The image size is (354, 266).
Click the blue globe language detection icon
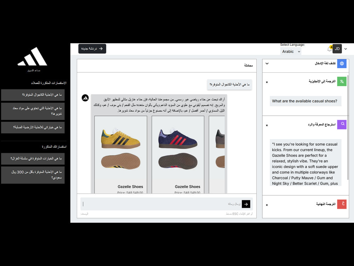pos(342,63)
